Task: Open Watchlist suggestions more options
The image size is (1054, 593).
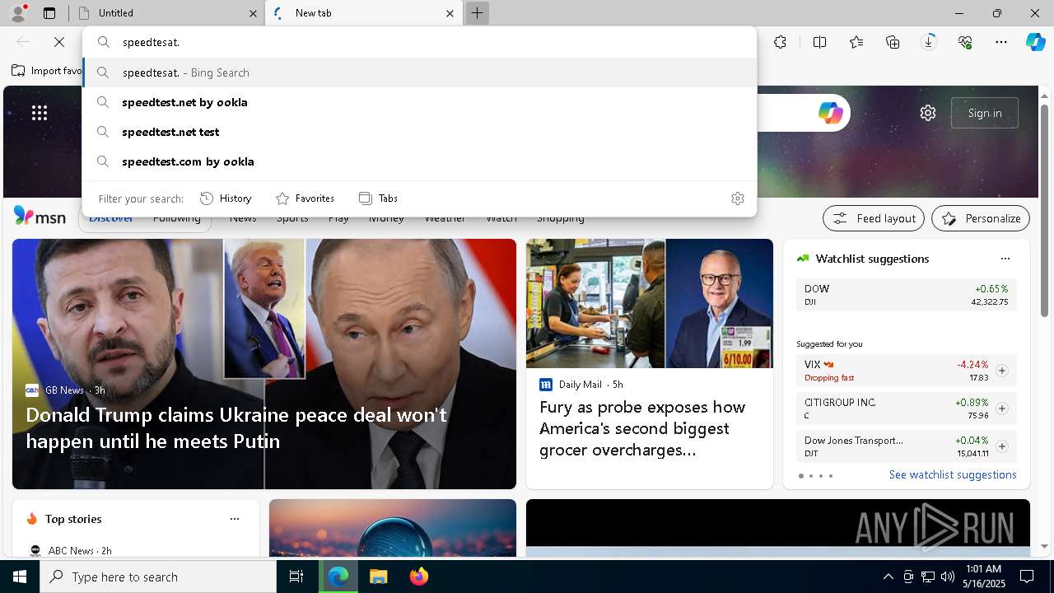Action: pyautogui.click(x=1005, y=259)
